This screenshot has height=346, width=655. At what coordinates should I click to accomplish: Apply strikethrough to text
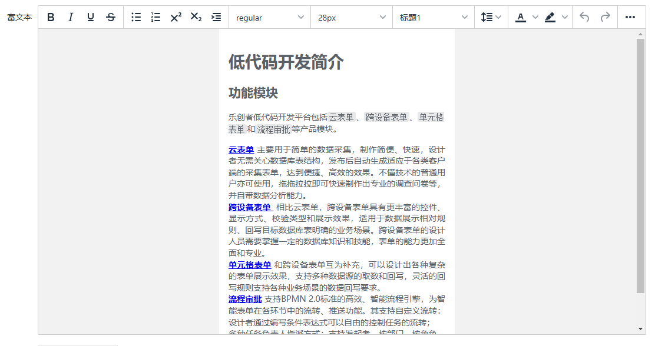pyautogui.click(x=111, y=18)
